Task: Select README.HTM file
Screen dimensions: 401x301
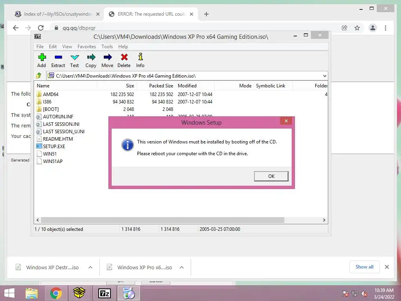Action: [58, 139]
